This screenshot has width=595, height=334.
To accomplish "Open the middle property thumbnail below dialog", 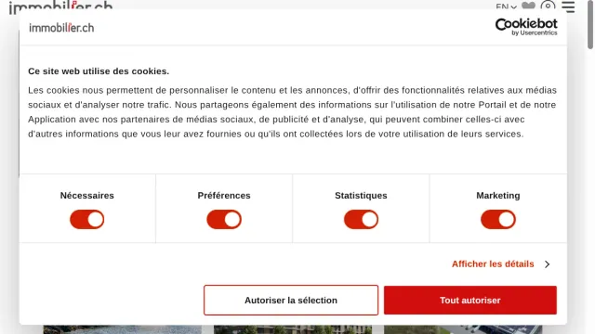I will click(293, 329).
